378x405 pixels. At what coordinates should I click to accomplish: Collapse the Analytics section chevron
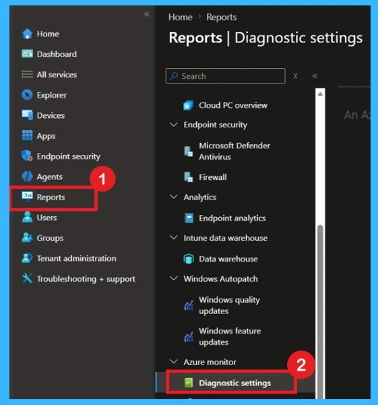point(174,197)
